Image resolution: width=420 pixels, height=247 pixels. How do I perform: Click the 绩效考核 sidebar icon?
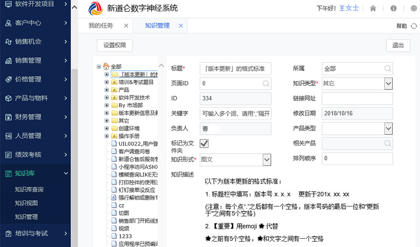[8, 155]
